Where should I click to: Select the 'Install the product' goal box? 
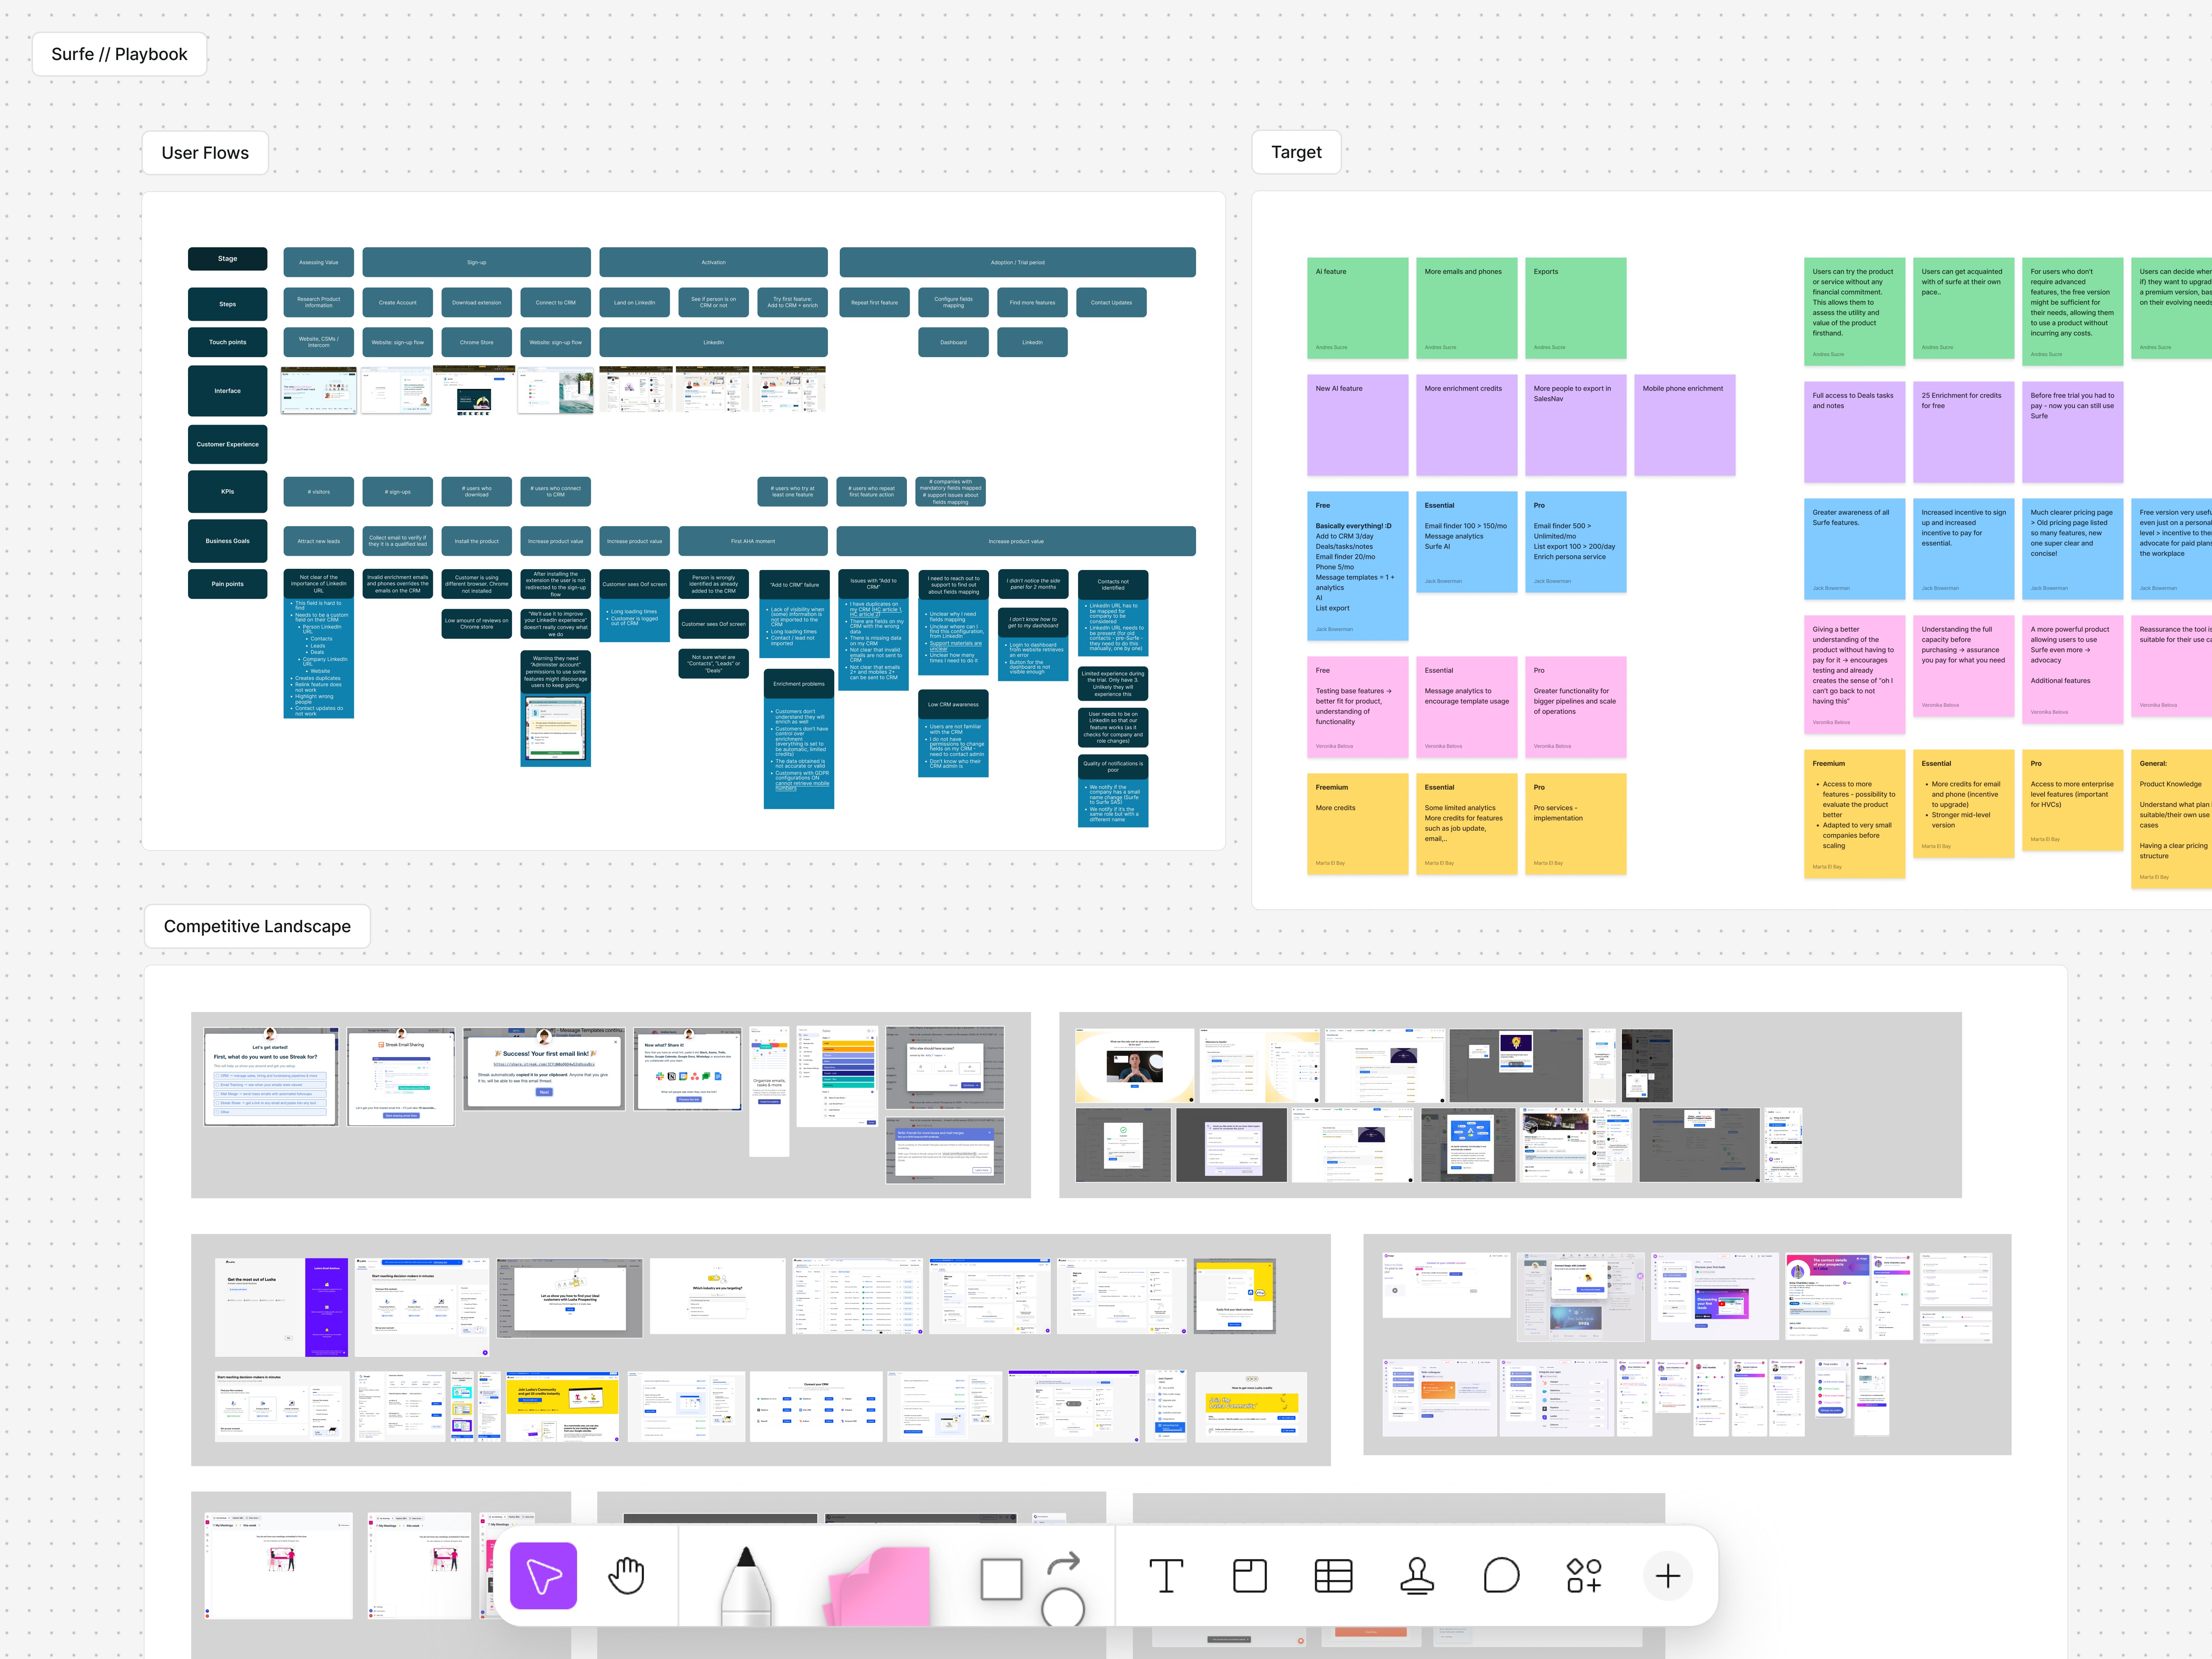click(x=477, y=541)
